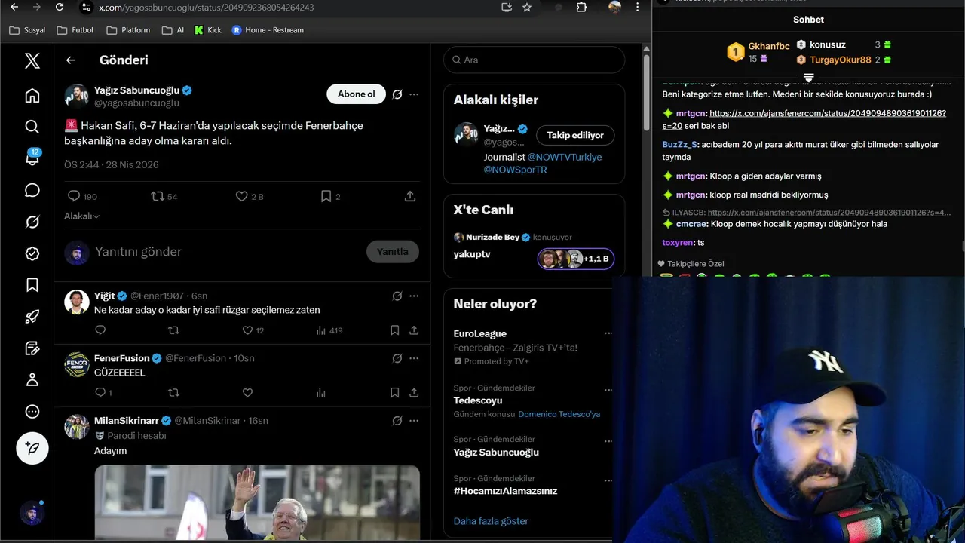Open Platform bookmarks folder
The height and width of the screenshot is (543, 965).
coord(128,30)
